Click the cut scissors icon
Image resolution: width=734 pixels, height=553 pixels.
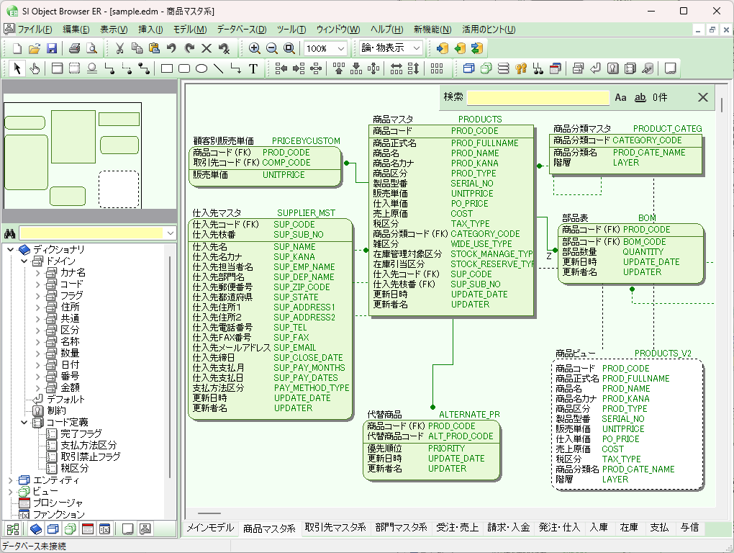tap(120, 48)
